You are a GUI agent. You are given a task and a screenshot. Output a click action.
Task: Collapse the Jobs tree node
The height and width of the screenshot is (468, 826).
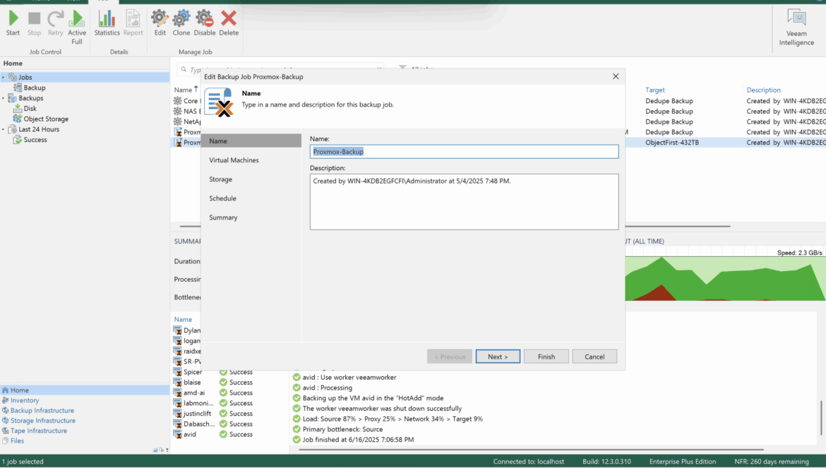3,78
